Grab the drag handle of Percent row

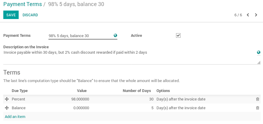(x=7, y=99)
